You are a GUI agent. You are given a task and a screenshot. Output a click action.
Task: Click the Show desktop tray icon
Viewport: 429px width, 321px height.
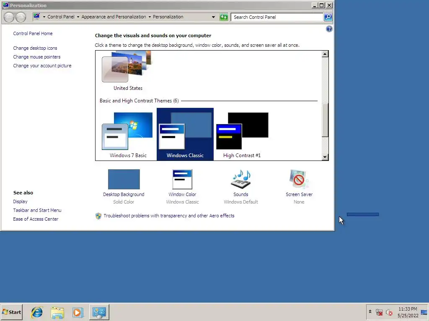pos(424,312)
